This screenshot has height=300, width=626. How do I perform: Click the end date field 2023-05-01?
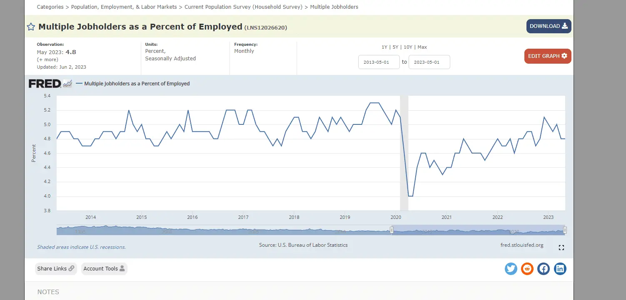pyautogui.click(x=429, y=62)
